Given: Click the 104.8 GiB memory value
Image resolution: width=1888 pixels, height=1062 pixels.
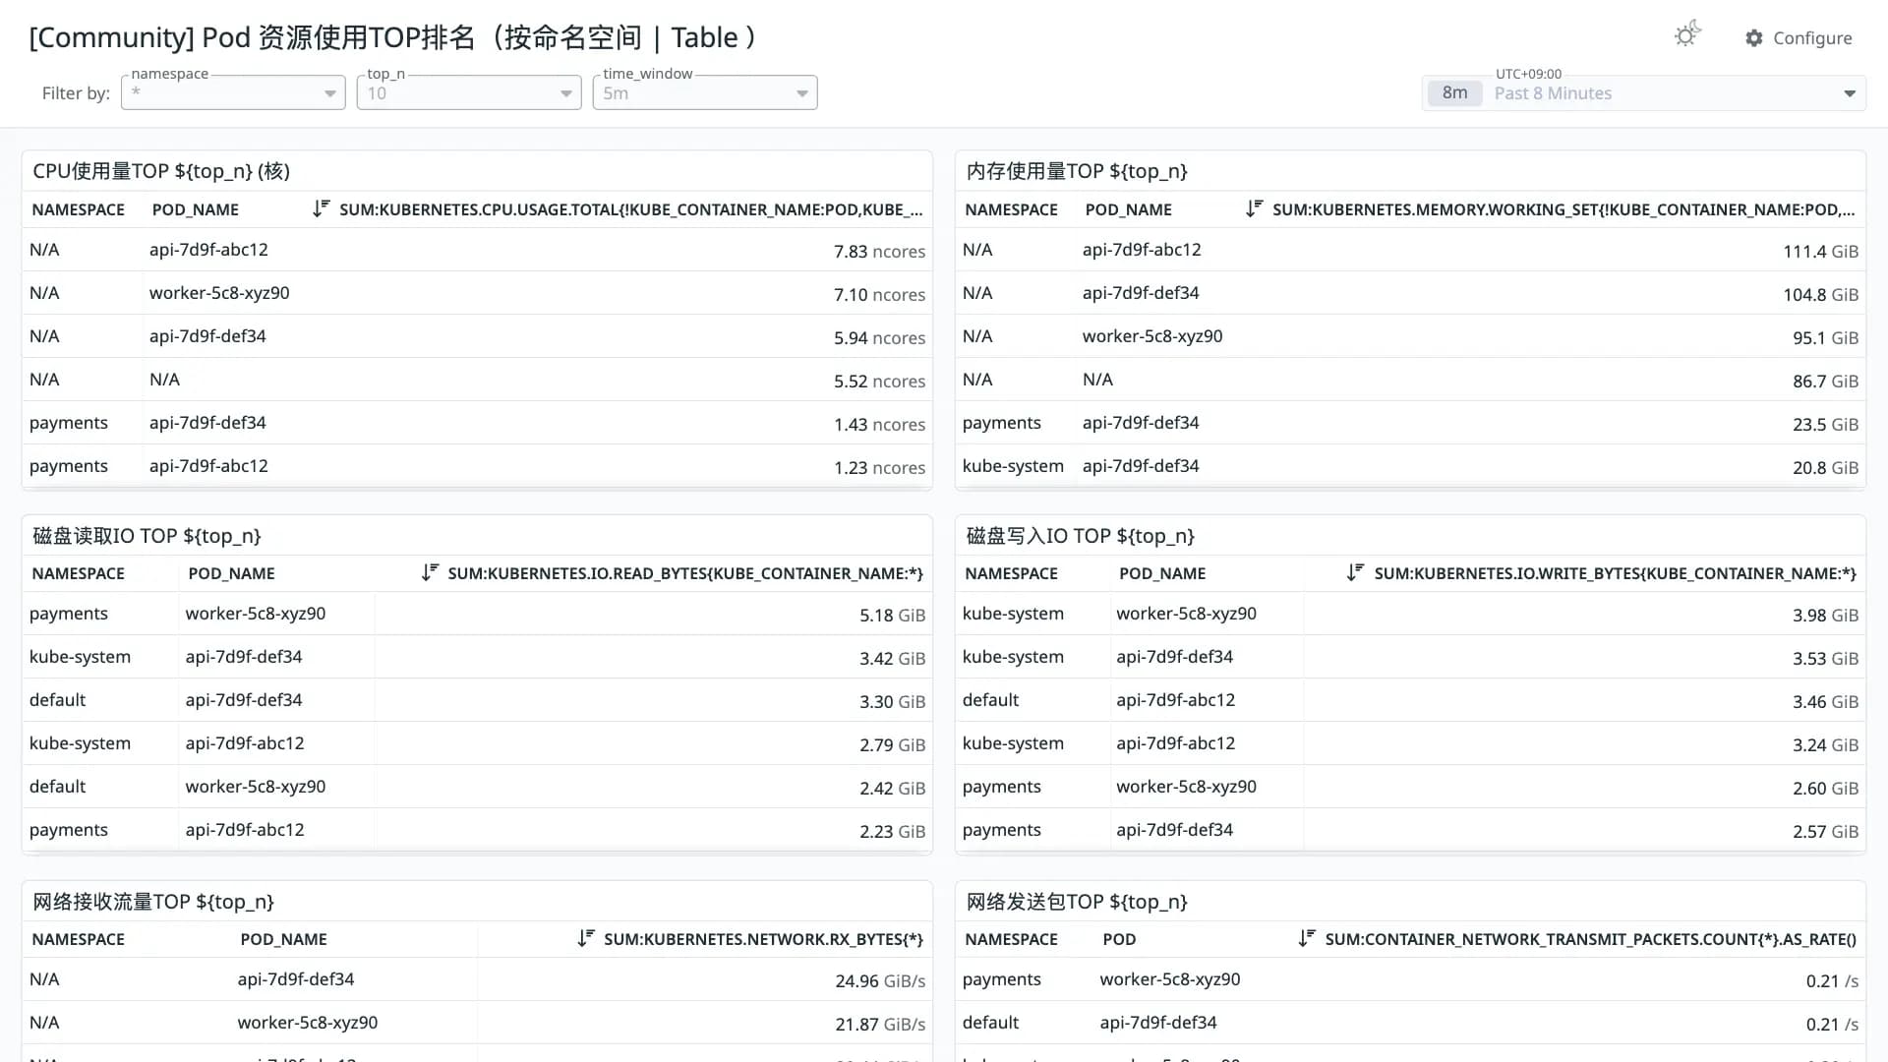Looking at the screenshot, I should tap(1821, 295).
